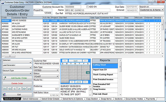Select row MR & MRS CARTER
The image size is (166, 102).
pos(81,38)
